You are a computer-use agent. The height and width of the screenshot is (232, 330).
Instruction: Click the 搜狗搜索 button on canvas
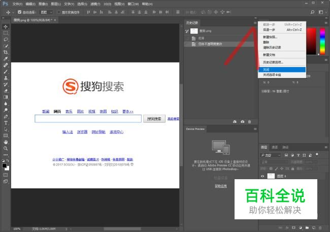(x=154, y=119)
